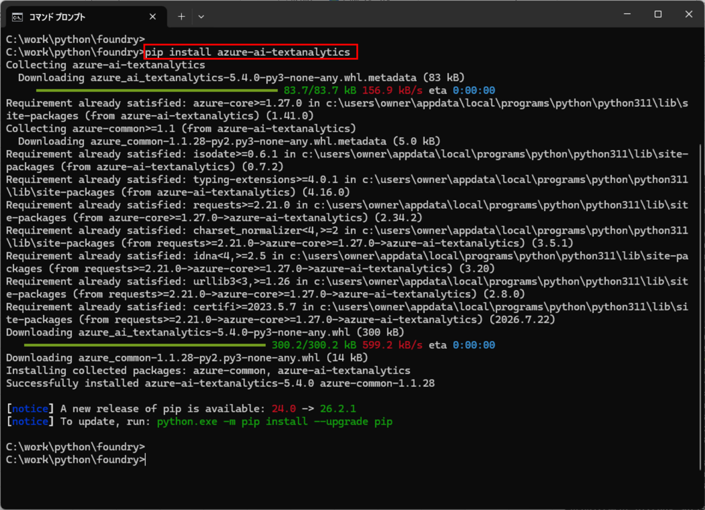The height and width of the screenshot is (510, 705).
Task: Click 'Installing collected packages' line
Action: [x=208, y=371]
